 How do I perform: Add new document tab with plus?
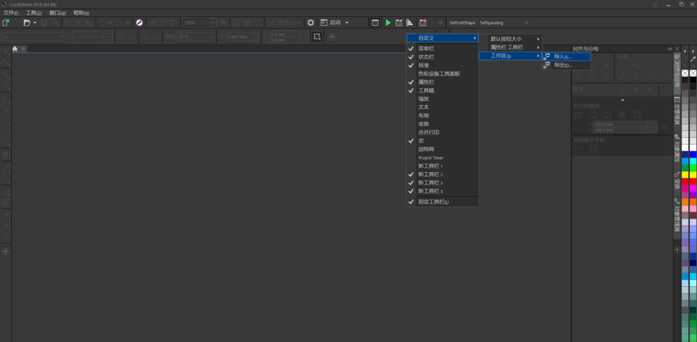click(x=23, y=49)
